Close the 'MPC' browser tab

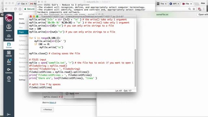[x=178, y=4]
